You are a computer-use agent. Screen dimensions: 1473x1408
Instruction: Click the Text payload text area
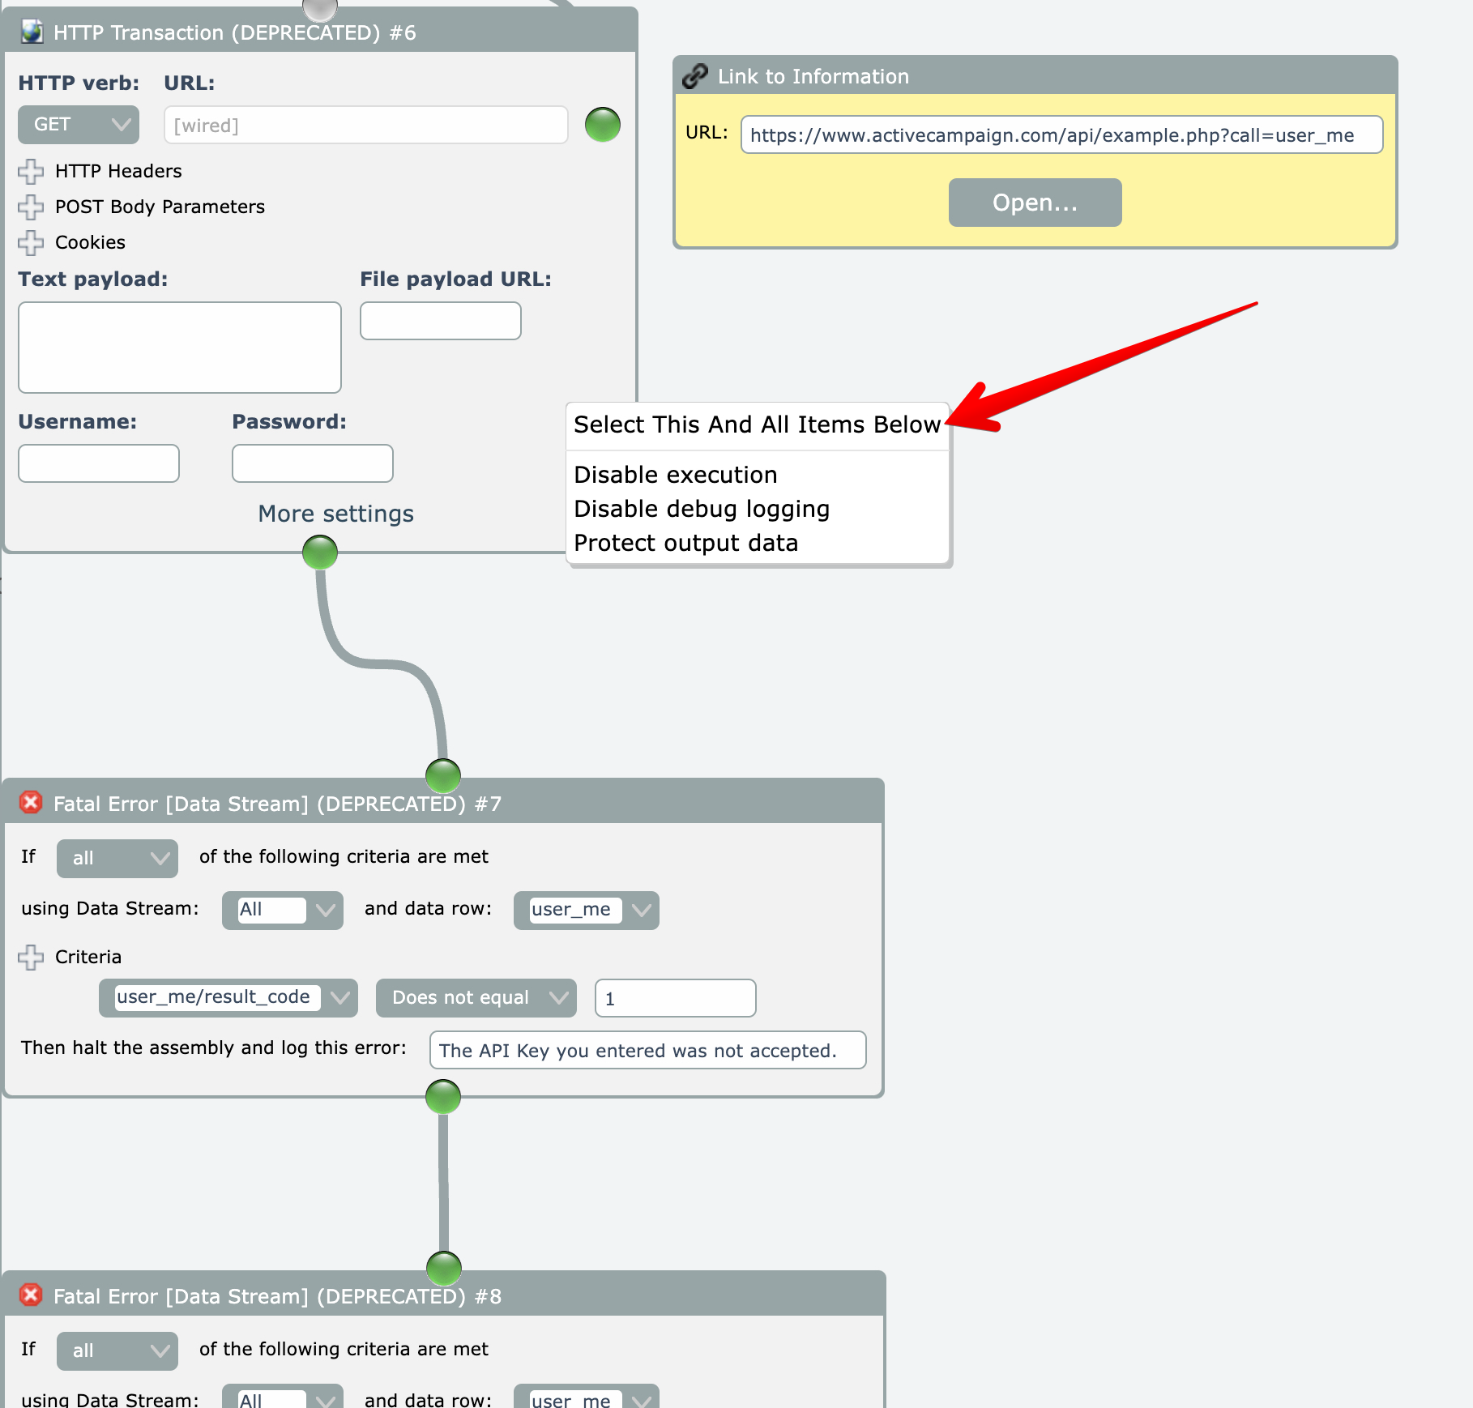click(180, 348)
